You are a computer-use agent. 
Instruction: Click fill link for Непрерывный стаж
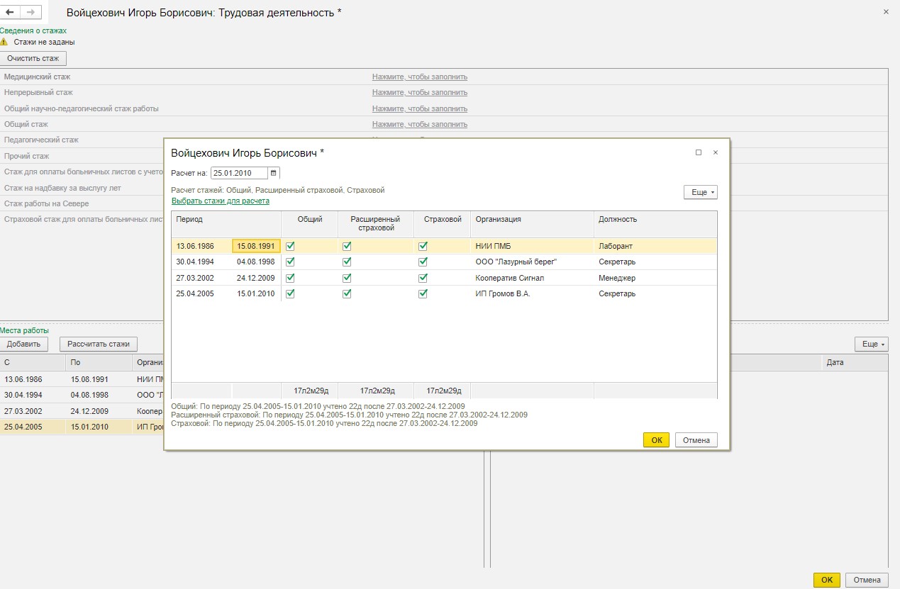coord(420,92)
